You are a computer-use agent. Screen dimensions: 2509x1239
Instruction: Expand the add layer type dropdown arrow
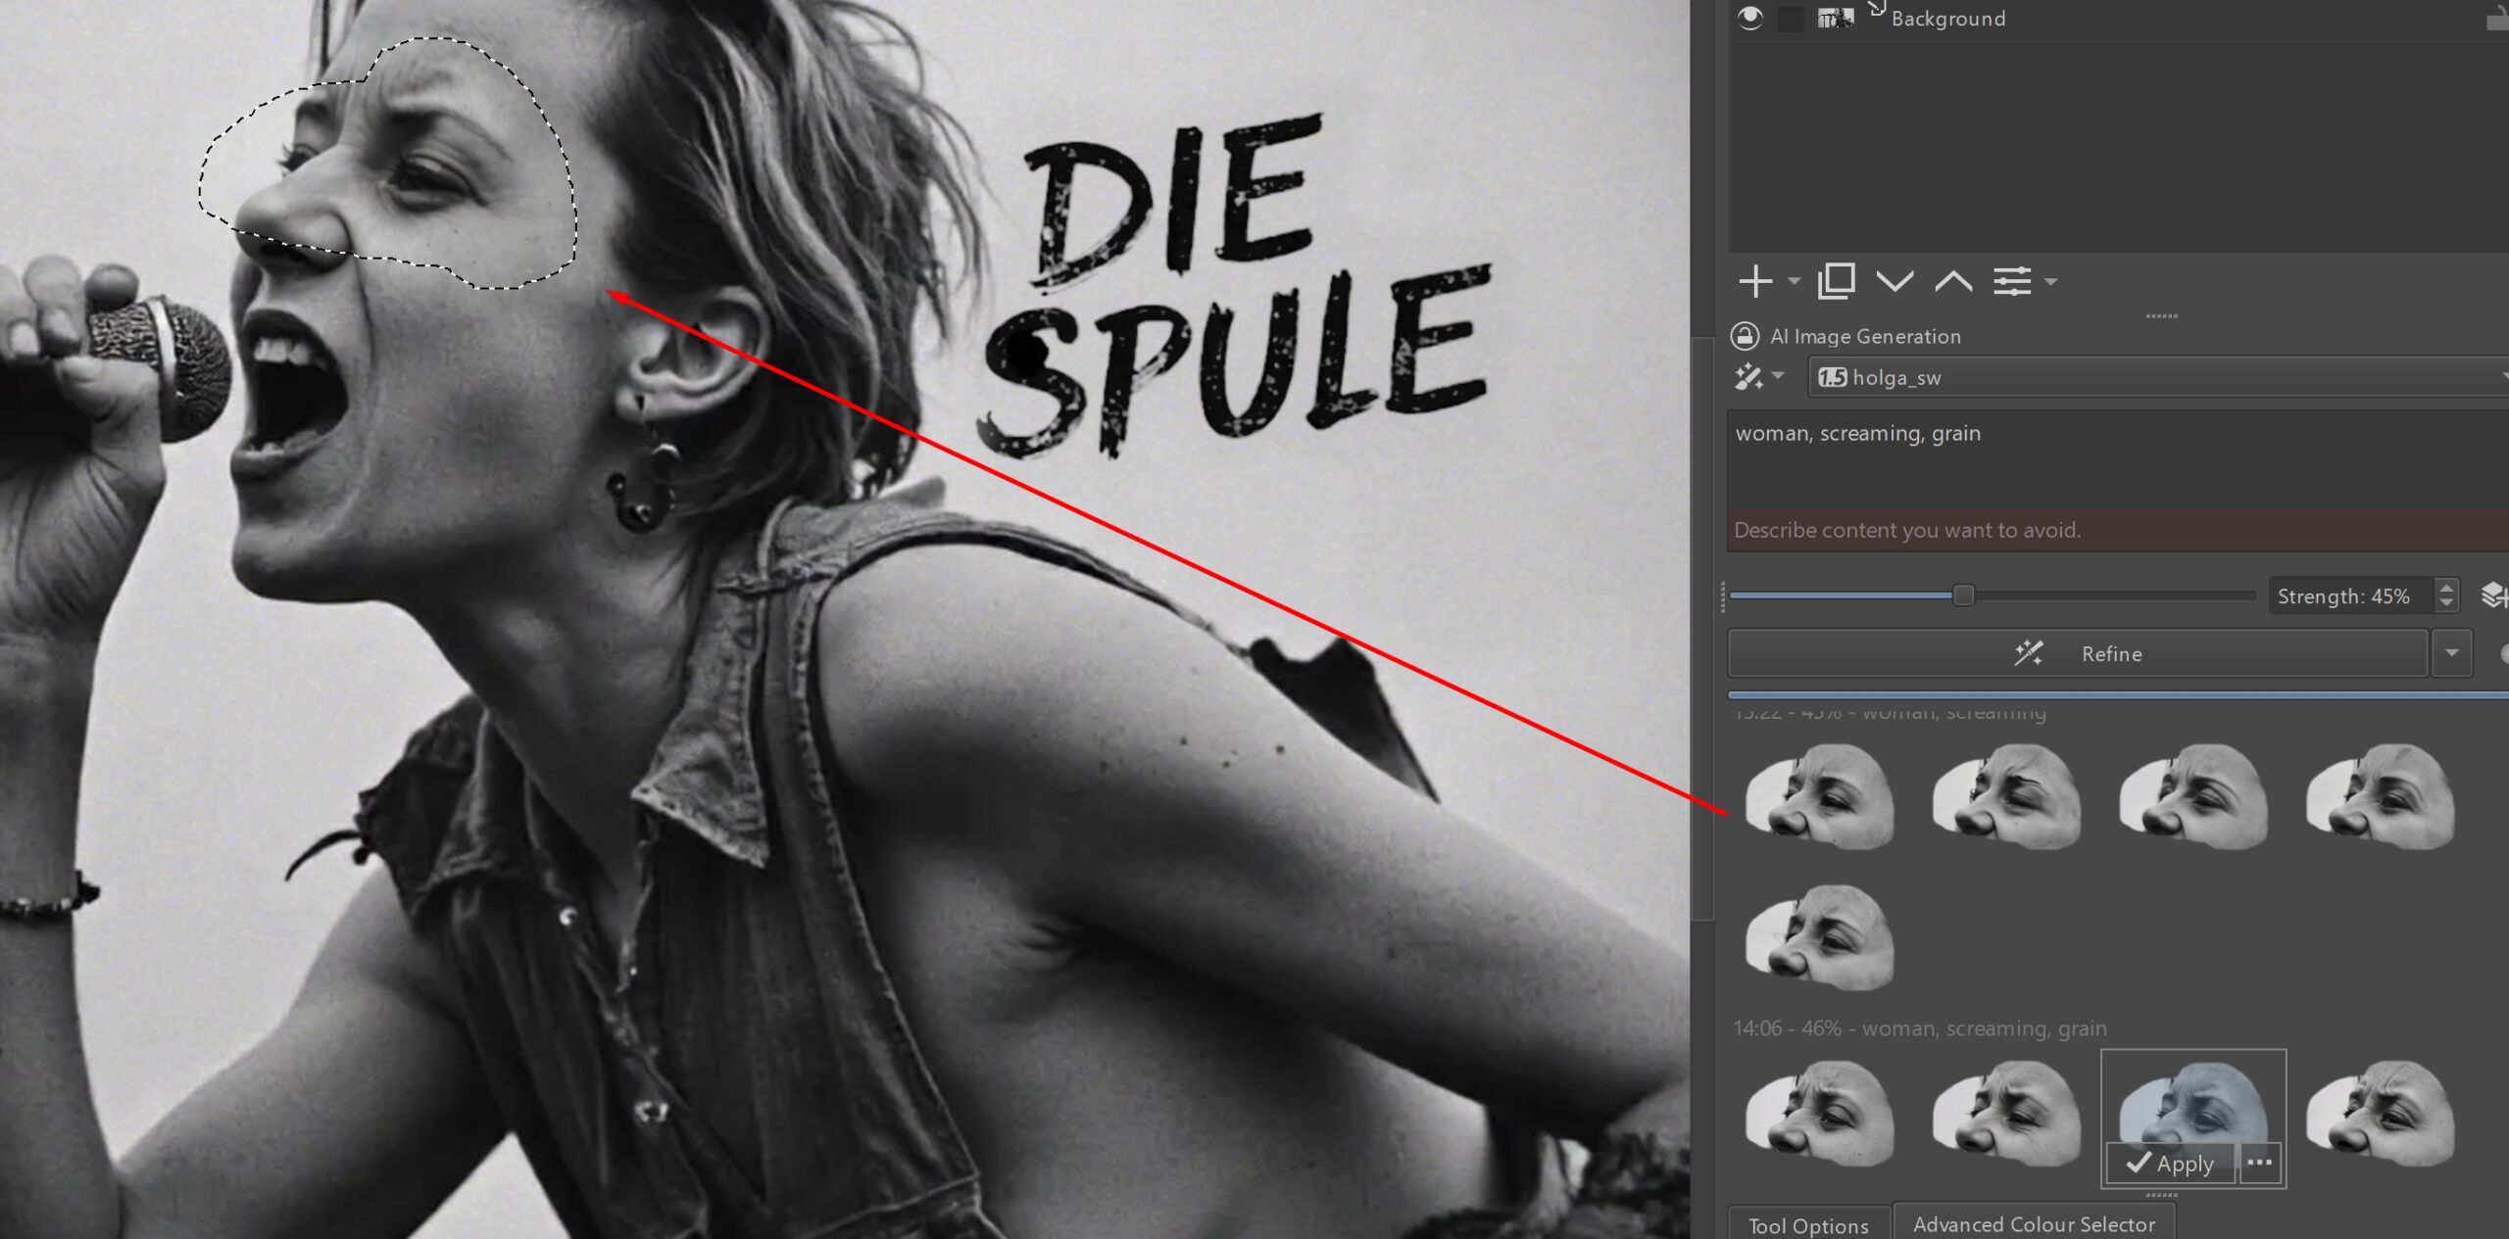tap(1794, 282)
